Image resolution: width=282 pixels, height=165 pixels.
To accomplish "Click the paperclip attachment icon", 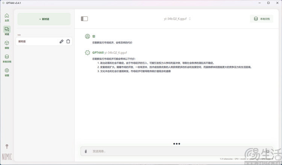I will 86,151.
